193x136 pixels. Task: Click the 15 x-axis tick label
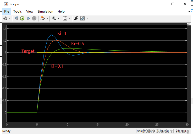tap(97, 124)
